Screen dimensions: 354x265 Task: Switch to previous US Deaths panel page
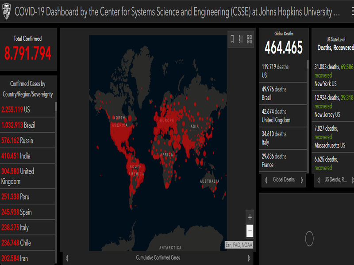pyautogui.click(x=319, y=180)
